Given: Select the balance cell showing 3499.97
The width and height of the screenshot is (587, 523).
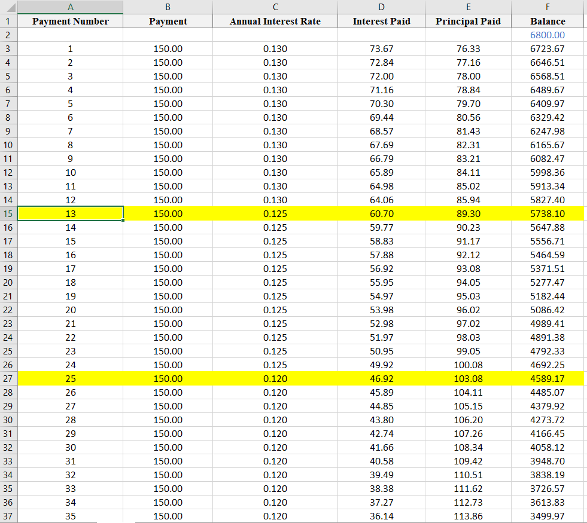Looking at the screenshot, I should pos(548,516).
